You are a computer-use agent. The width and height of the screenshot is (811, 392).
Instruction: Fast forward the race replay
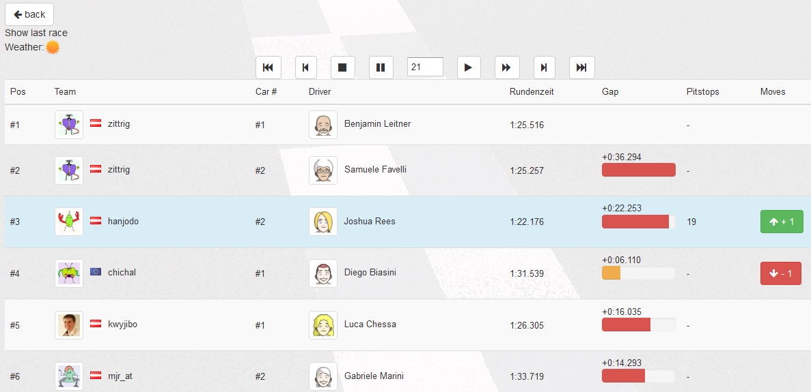click(x=507, y=67)
